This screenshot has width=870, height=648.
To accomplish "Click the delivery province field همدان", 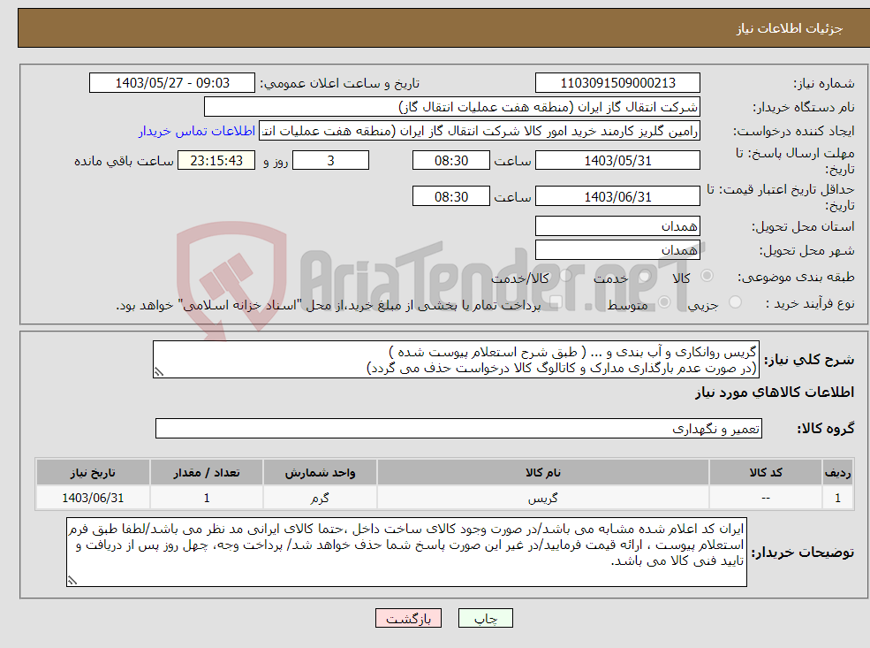I will 617,226.
